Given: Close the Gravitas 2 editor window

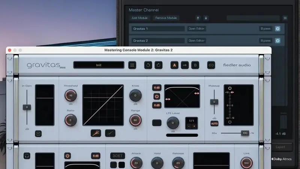Looking at the screenshot, I should (10, 50).
